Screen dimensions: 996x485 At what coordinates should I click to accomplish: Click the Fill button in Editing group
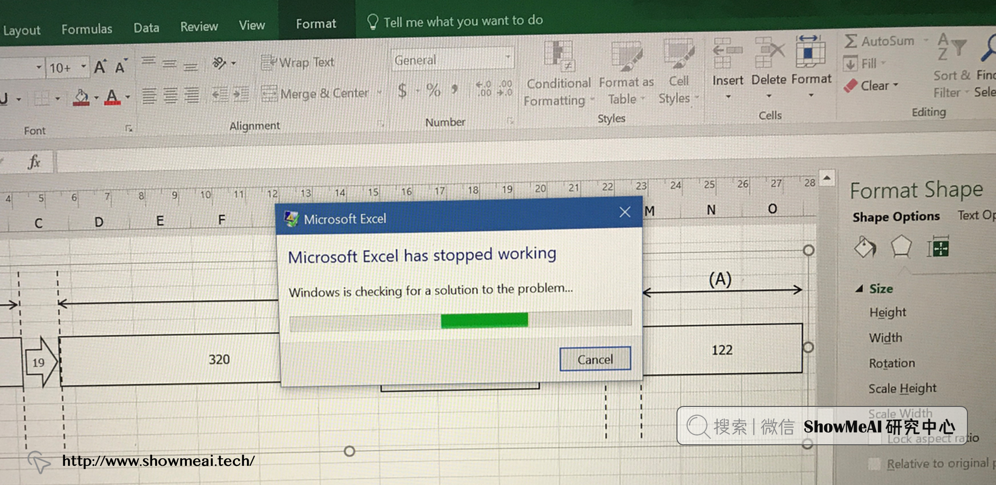860,63
